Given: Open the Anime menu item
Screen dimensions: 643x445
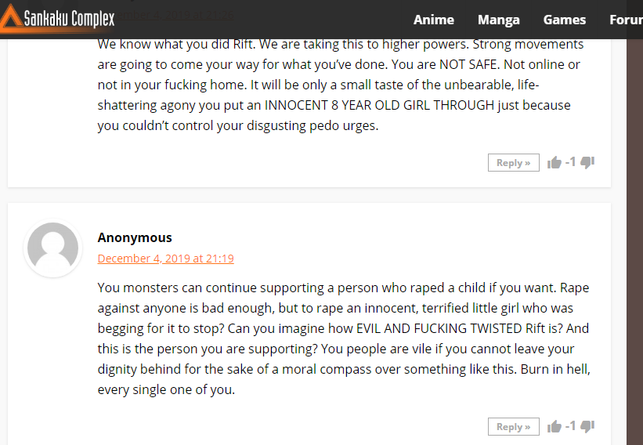Looking at the screenshot, I should pos(433,20).
